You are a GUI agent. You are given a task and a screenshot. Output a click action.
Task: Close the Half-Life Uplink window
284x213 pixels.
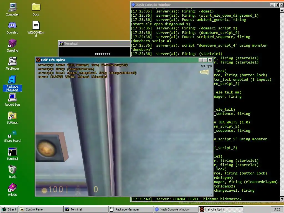click(210, 60)
